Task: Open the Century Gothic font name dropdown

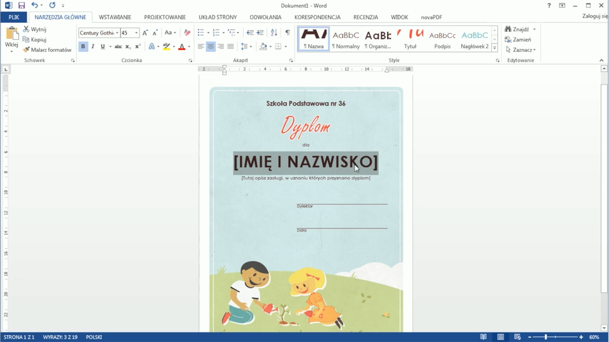Action: coord(117,33)
